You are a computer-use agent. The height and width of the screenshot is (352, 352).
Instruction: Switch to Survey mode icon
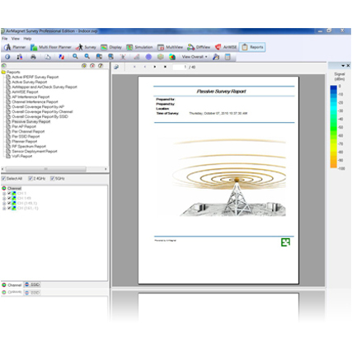coord(79,47)
